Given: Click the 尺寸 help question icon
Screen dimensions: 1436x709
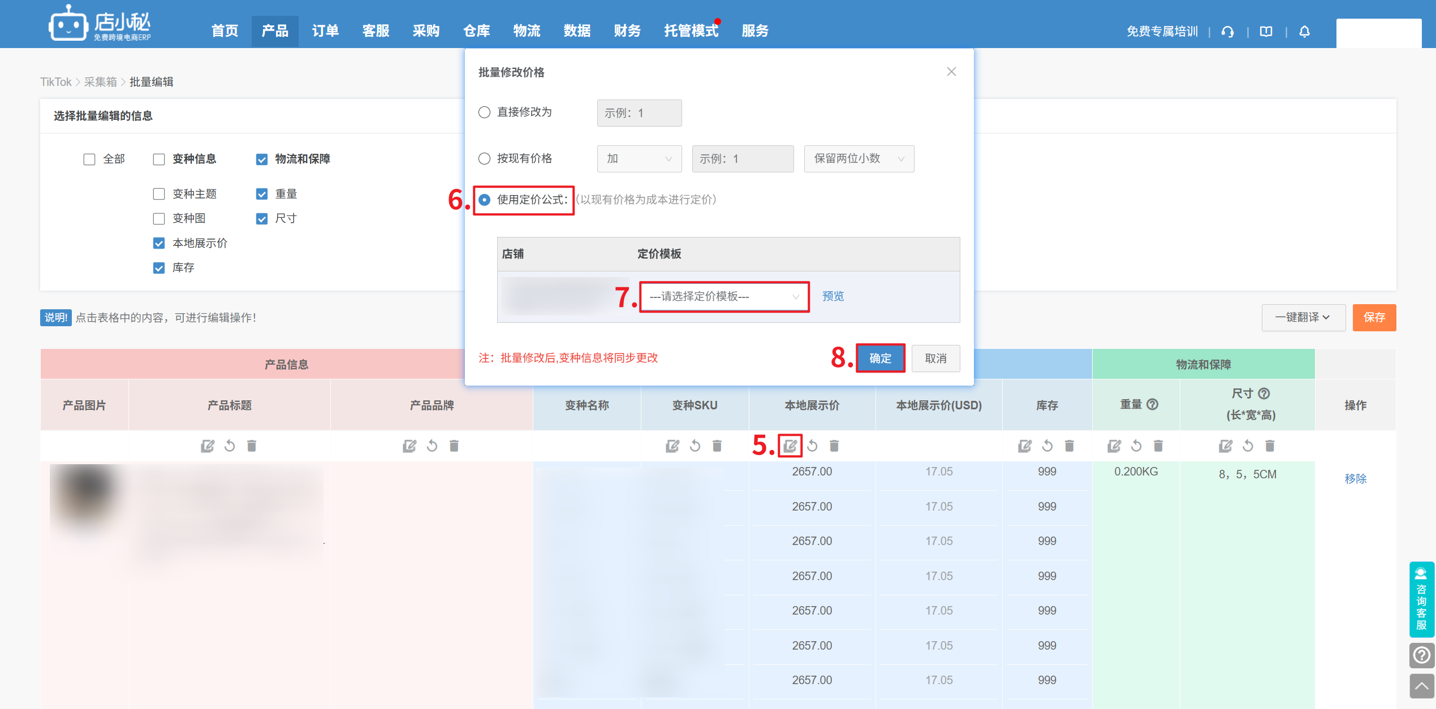Looking at the screenshot, I should tap(1264, 394).
